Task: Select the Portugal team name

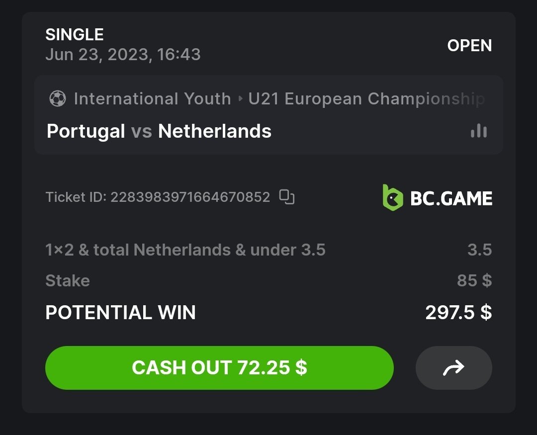Action: pos(86,131)
